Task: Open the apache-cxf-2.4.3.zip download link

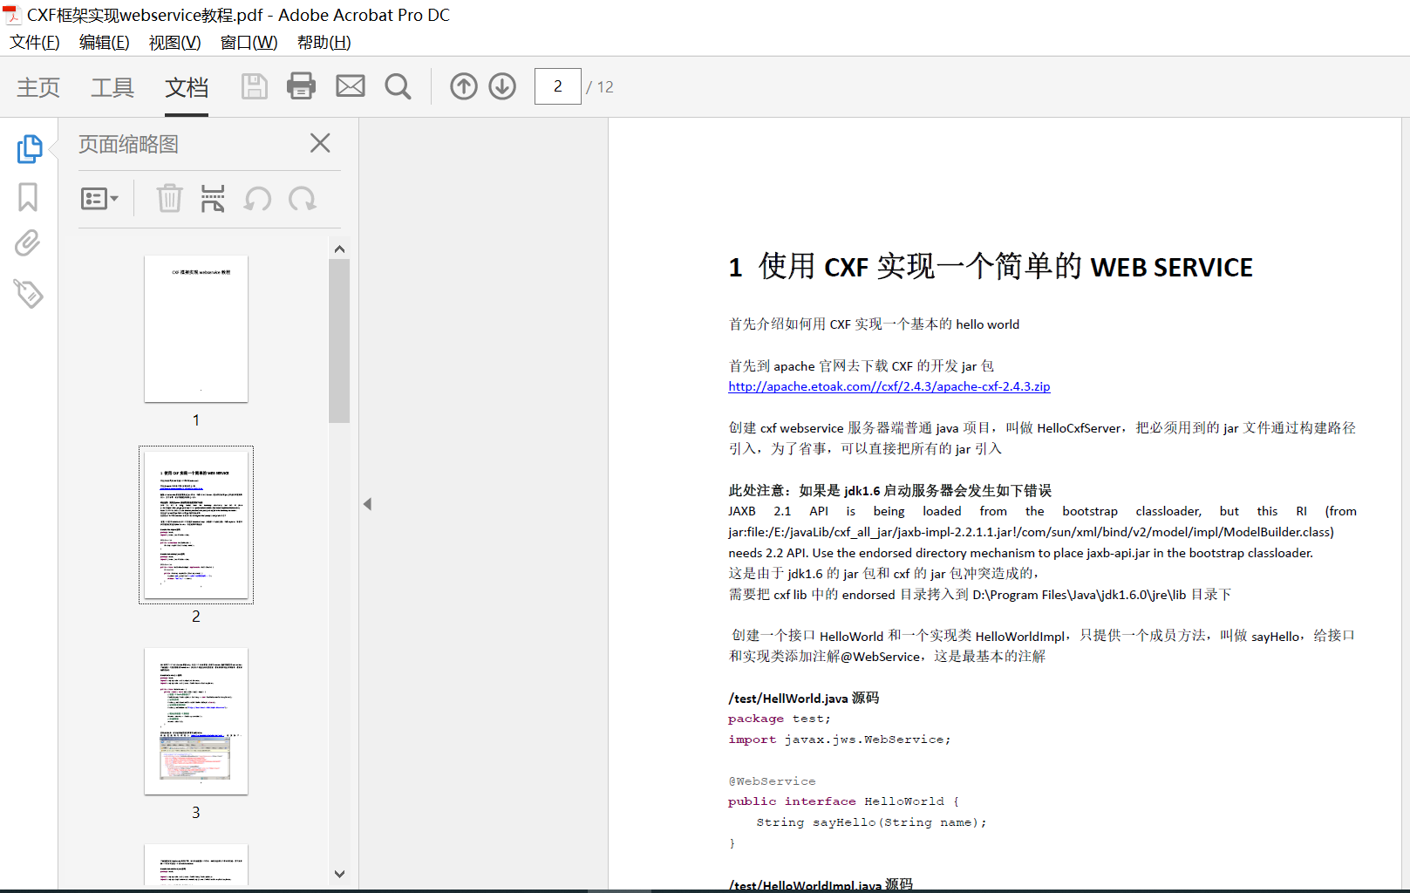Action: pyautogui.click(x=889, y=386)
